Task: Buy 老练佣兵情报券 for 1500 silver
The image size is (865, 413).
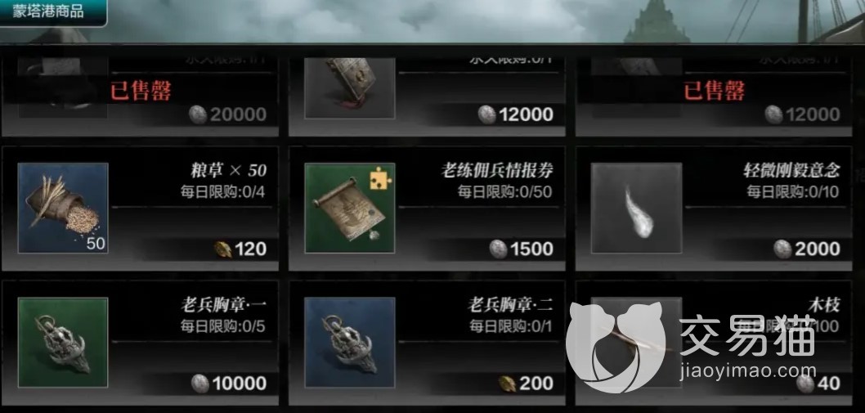Action: (x=522, y=249)
